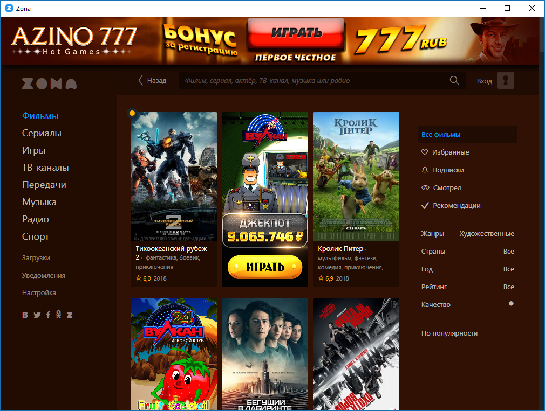Screen dimensions: 545x411
Task: Click the star rating 6,0 icon
Action: 139,278
